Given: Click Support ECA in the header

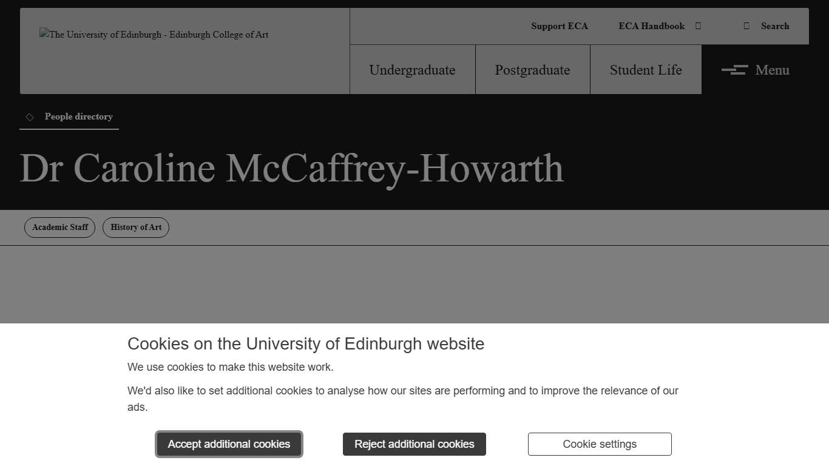Looking at the screenshot, I should pos(559,26).
